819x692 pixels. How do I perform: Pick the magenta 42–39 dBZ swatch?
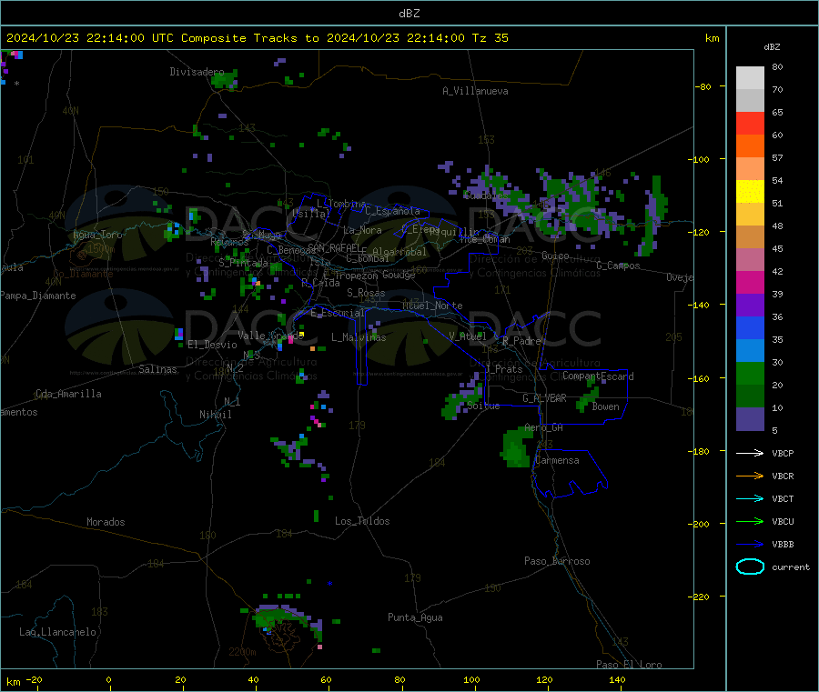click(750, 282)
